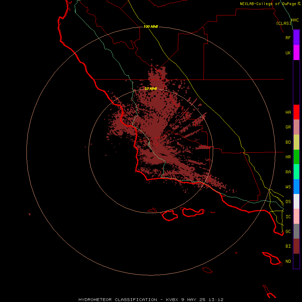The width and height of the screenshot is (302, 302).
Task: Click the RA legend label
Action: click(x=288, y=172)
